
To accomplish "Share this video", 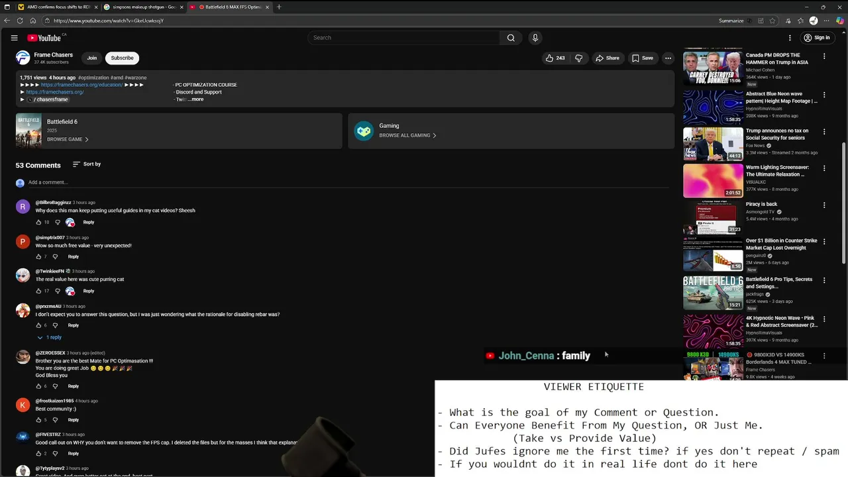I will coord(607,58).
